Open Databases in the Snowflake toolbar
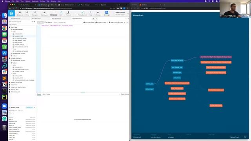This screenshot has width=251, height=141. pos(20,13)
